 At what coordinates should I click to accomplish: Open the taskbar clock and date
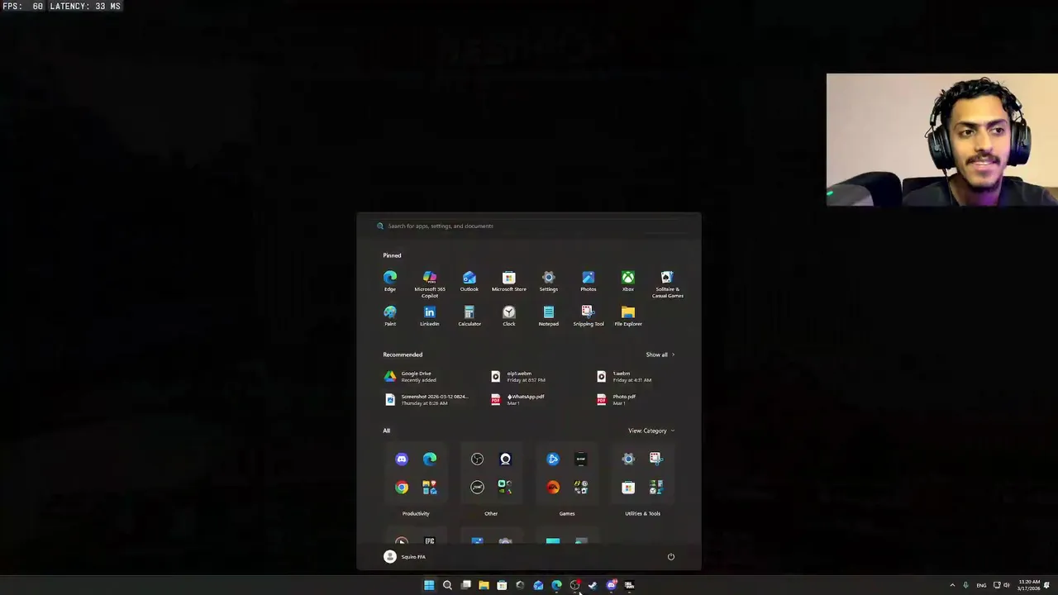1030,585
